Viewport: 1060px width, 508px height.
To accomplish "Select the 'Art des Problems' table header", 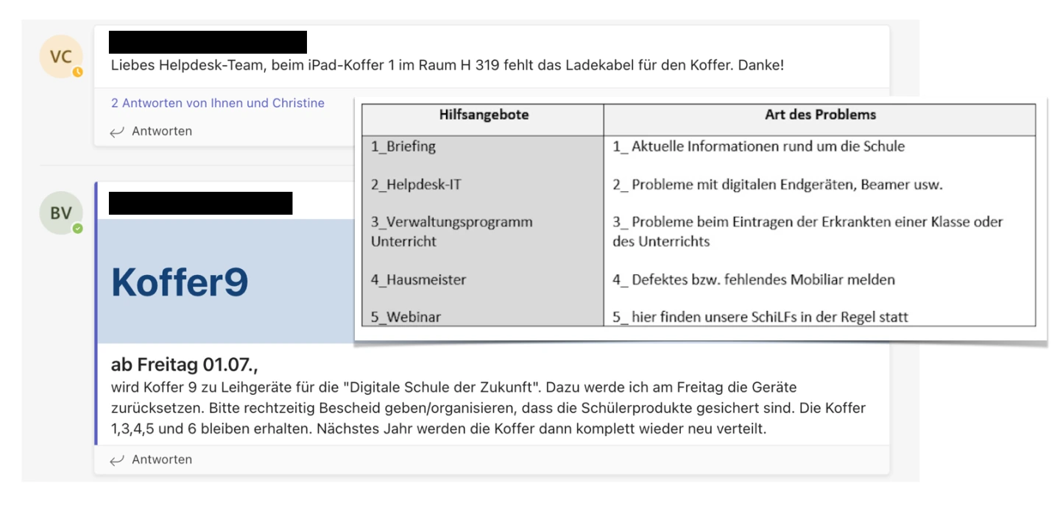I will click(x=820, y=115).
